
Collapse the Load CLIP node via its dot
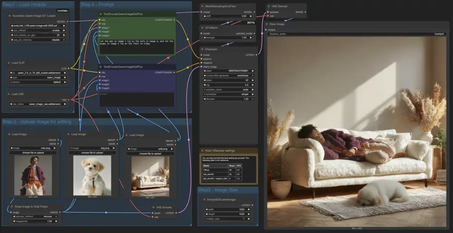click(9, 63)
